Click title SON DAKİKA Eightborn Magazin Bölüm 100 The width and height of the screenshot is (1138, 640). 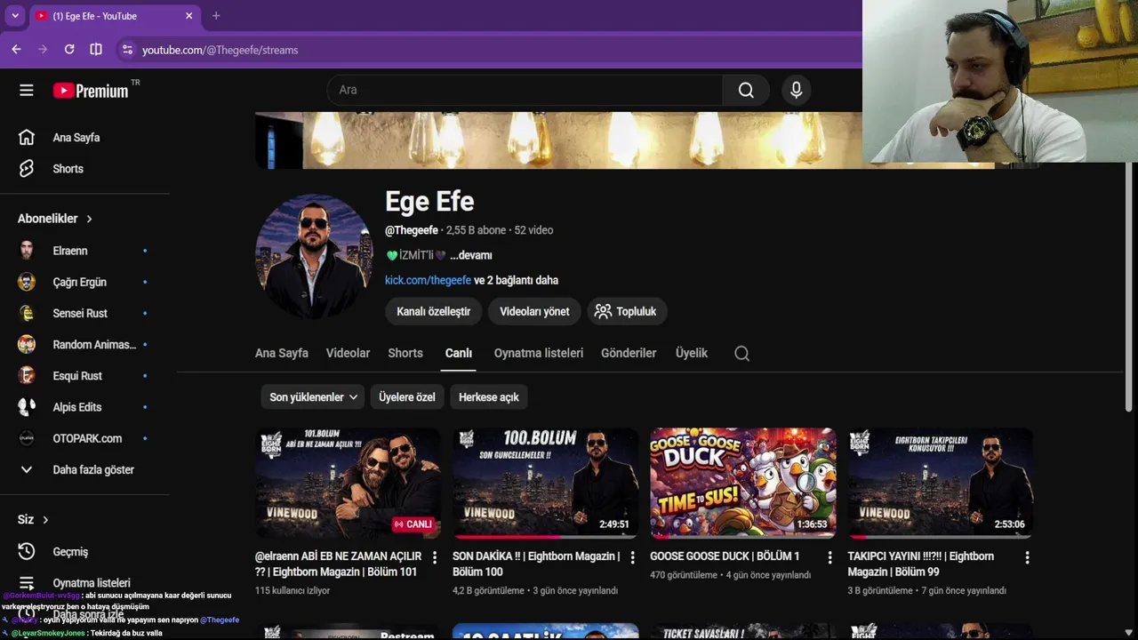point(536,564)
